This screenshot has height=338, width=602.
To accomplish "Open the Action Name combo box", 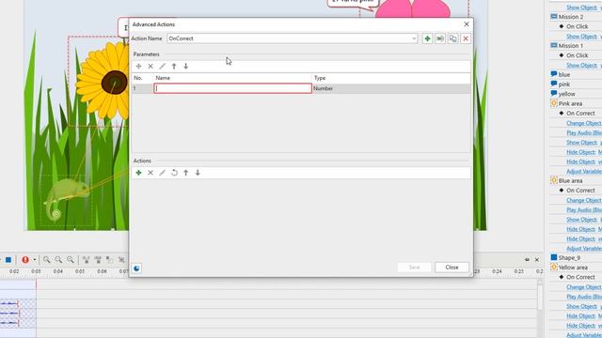I will coord(293,38).
